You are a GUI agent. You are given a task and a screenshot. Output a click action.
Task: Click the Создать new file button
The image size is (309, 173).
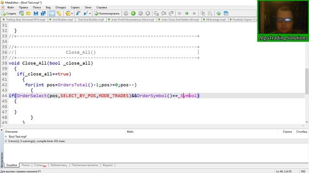tap(9, 13)
